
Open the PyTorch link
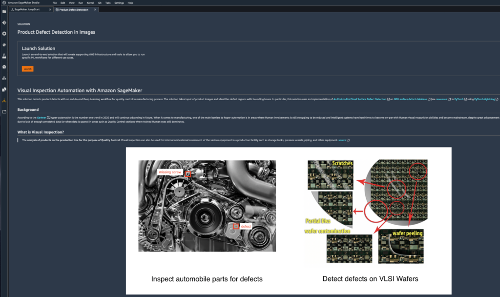pos(459,99)
